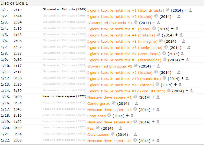This screenshot has height=145, width=204.
Task: Click person icon on #12 (voc. italiano) row
Action: [x=191, y=91]
